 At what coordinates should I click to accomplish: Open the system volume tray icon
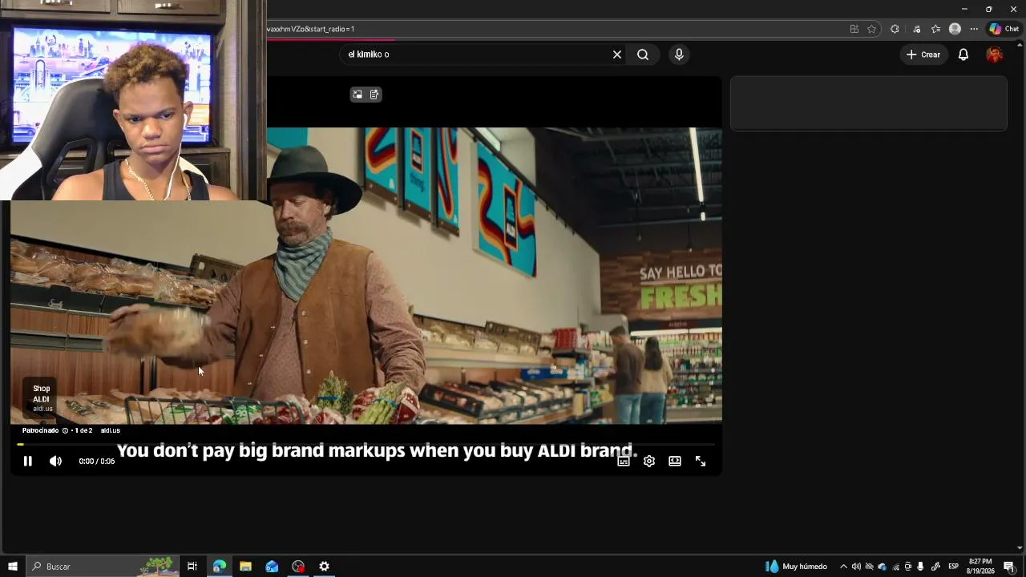click(856, 567)
